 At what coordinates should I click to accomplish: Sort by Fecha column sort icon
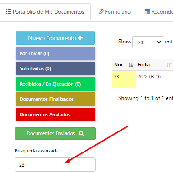pos(168,65)
